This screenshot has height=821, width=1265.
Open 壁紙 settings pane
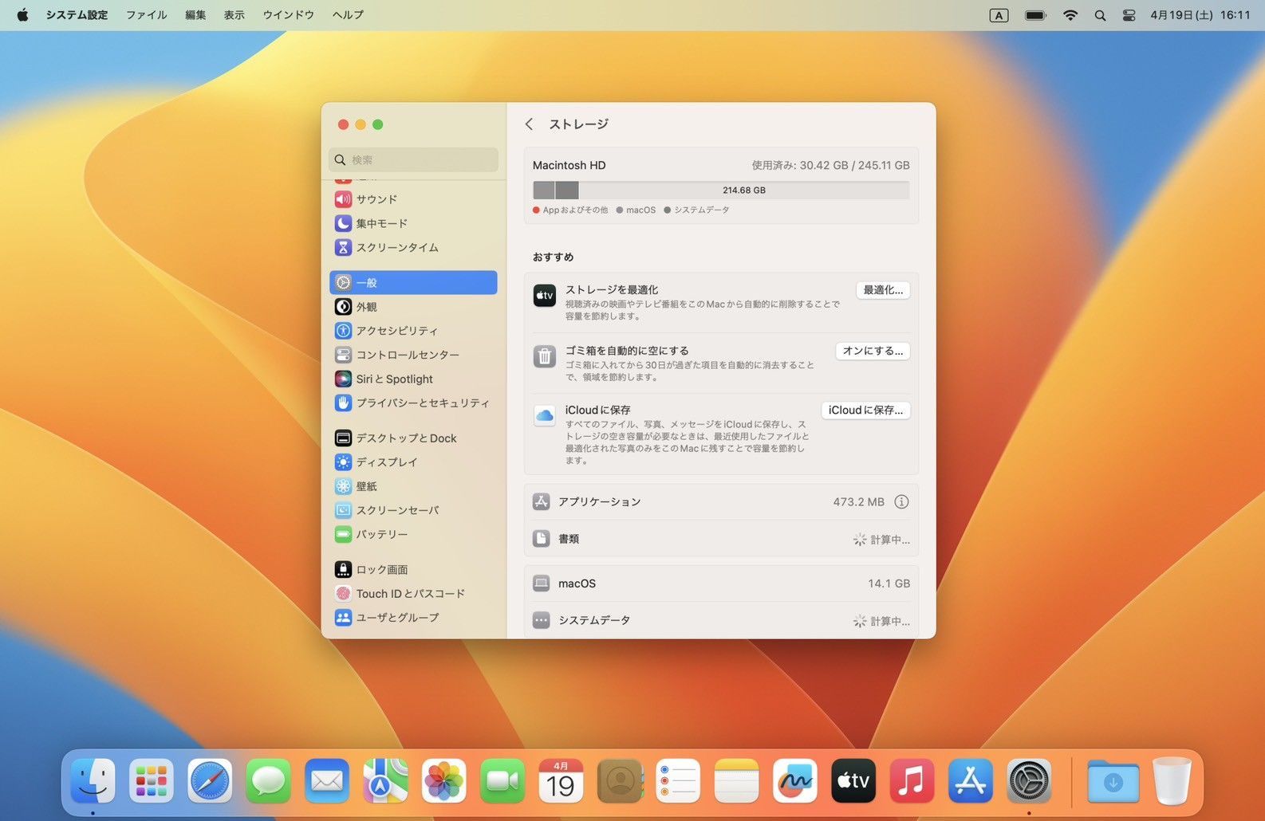pyautogui.click(x=413, y=485)
